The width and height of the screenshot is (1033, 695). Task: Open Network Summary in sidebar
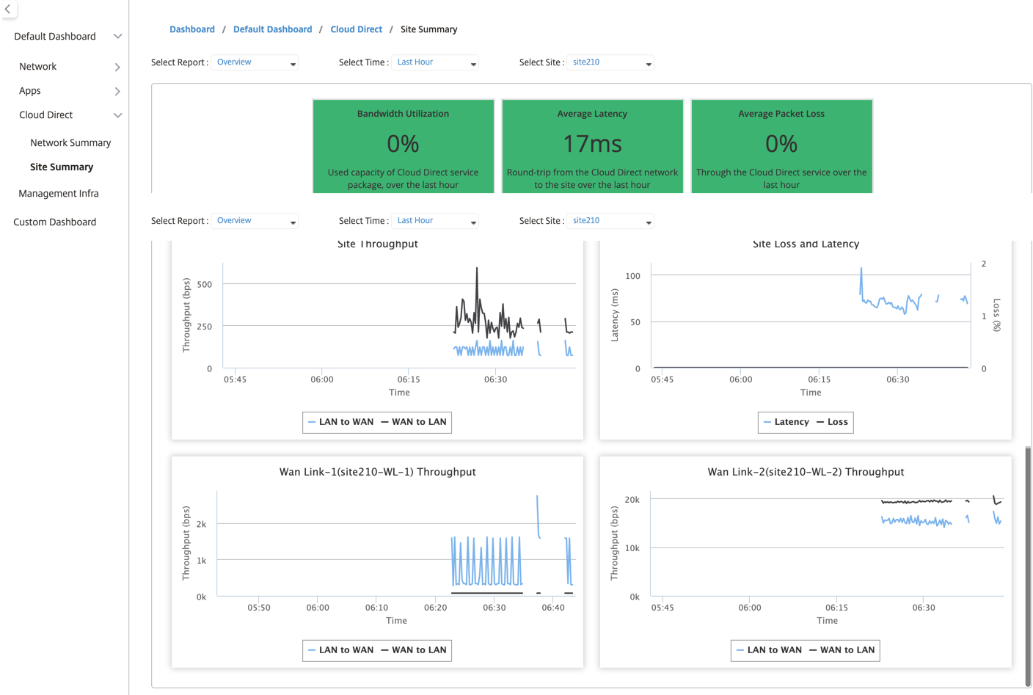pyautogui.click(x=70, y=143)
